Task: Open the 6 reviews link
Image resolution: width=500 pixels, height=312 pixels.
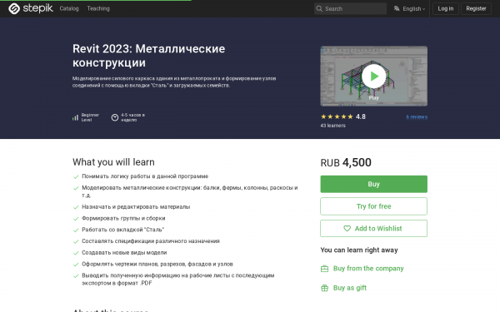Action: pyautogui.click(x=417, y=116)
